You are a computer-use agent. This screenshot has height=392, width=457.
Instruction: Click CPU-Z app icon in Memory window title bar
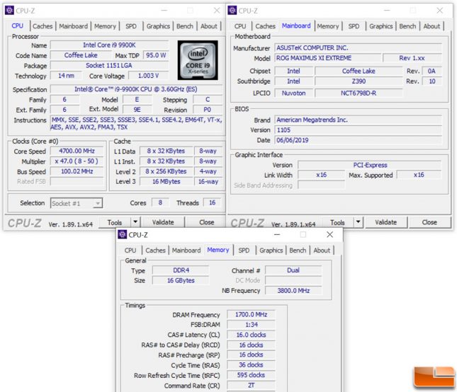pos(123,234)
